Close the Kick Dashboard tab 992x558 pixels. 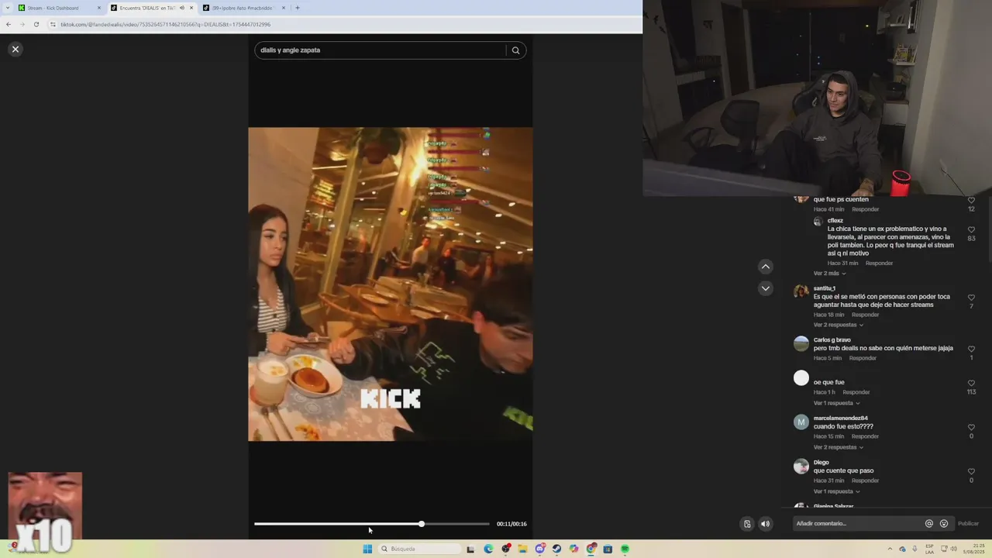[99, 8]
